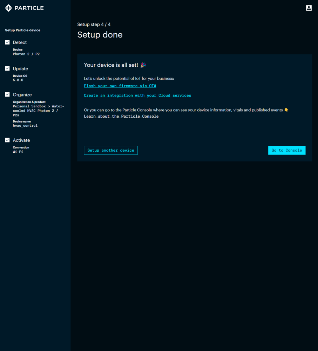Toggle the Detect step checkbox
Screen dimensions: 318x351
click(7, 42)
